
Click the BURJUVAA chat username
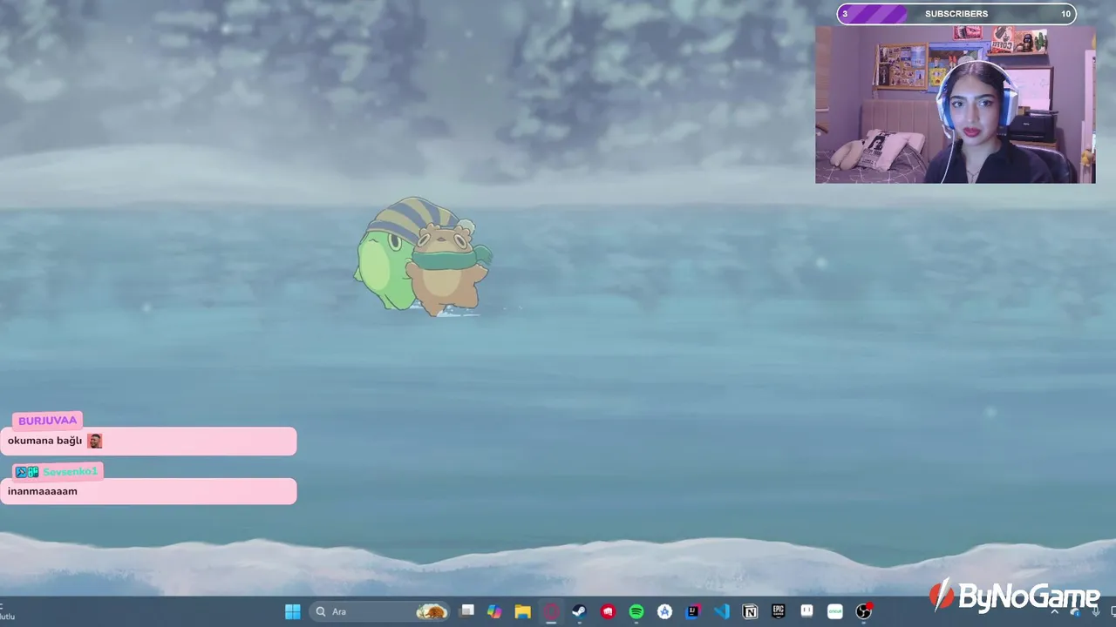48,421
